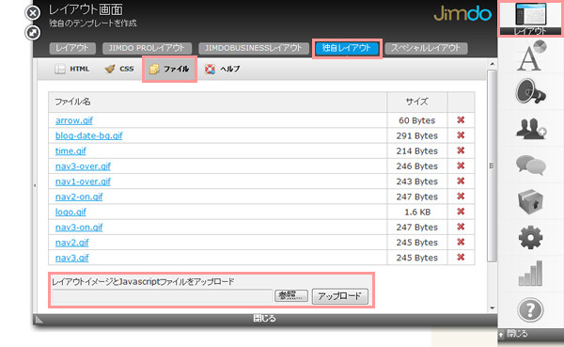Click the file upload path field
Screen dimensions: 564x347
point(163,296)
